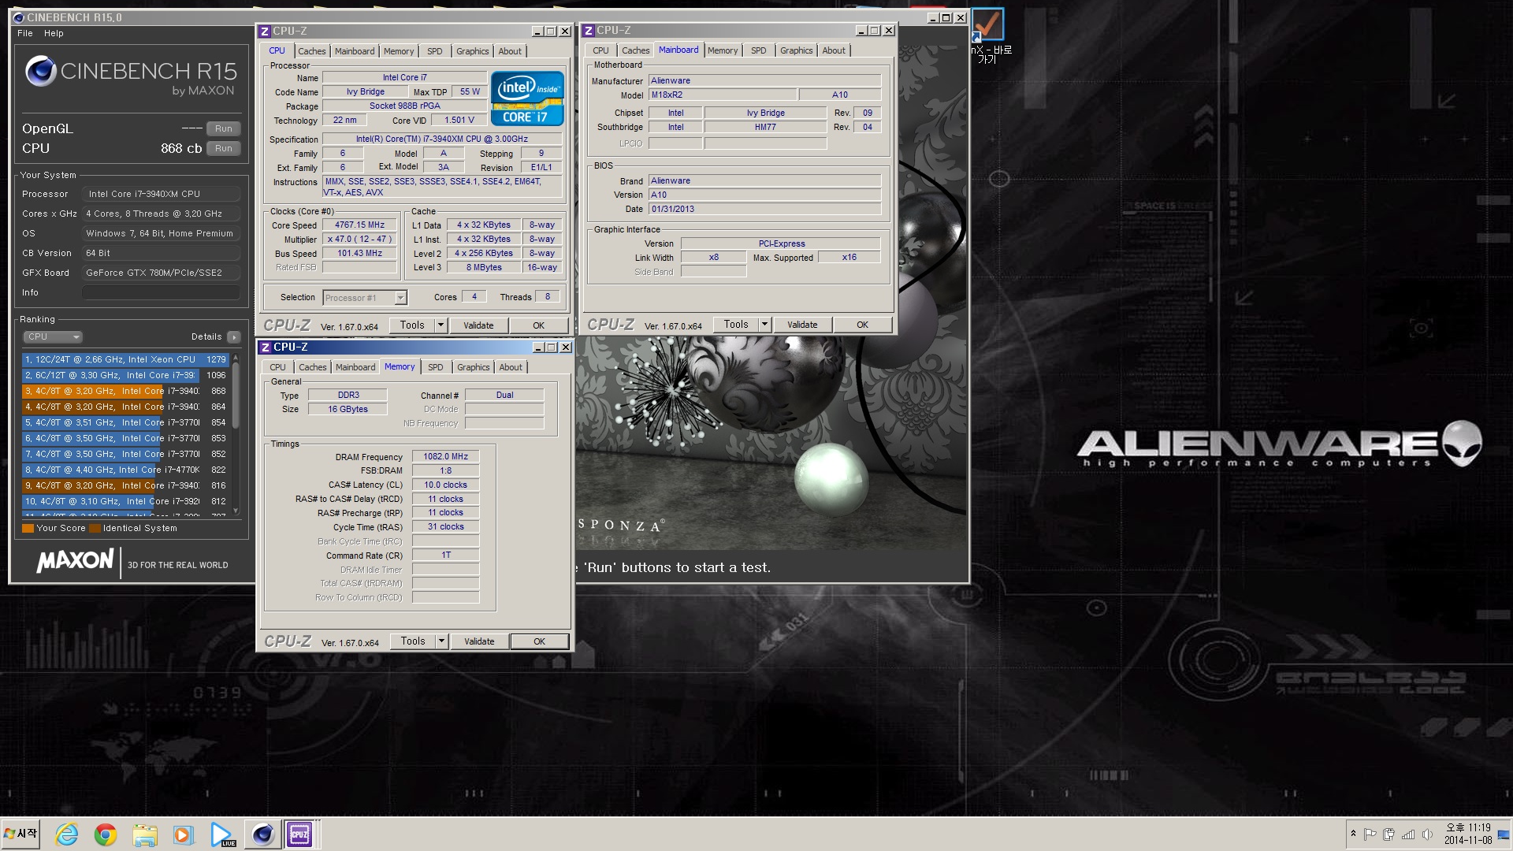Open the media player taskbar icon

coord(183,834)
